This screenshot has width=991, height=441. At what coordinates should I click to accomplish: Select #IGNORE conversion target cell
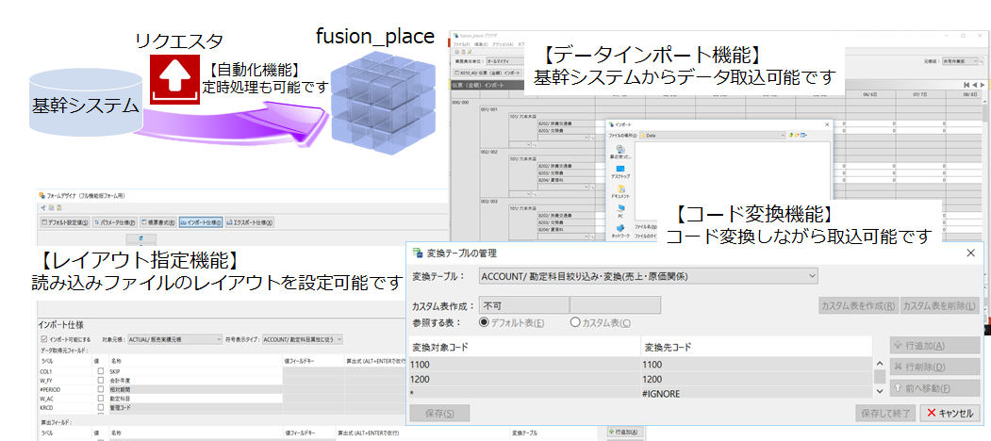click(x=756, y=394)
